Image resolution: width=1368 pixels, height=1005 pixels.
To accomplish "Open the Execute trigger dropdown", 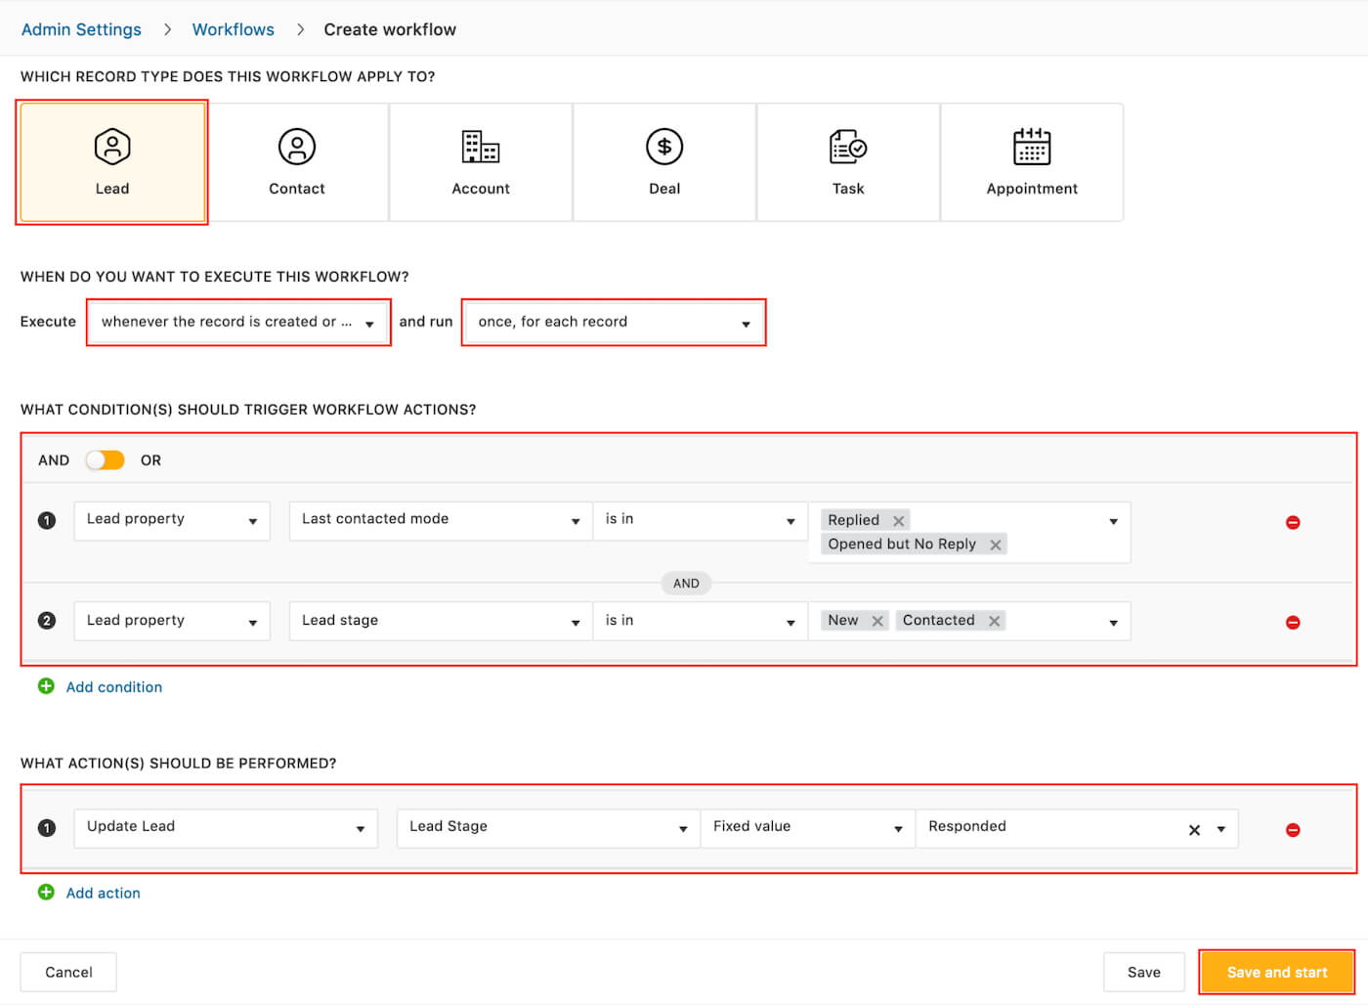I will click(238, 323).
